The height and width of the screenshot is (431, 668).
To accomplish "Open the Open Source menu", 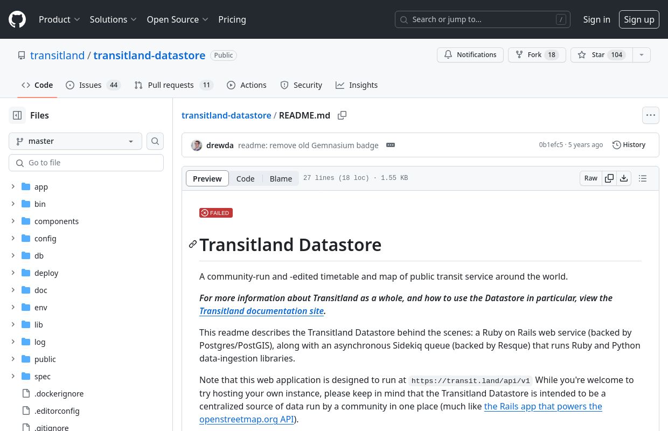I will pos(177,19).
